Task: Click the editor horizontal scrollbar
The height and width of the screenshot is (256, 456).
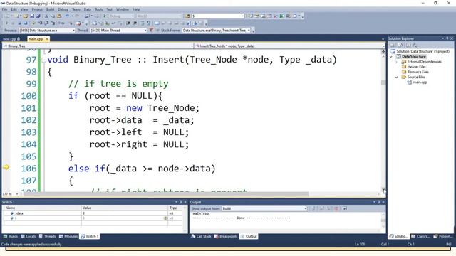Action: (166, 194)
